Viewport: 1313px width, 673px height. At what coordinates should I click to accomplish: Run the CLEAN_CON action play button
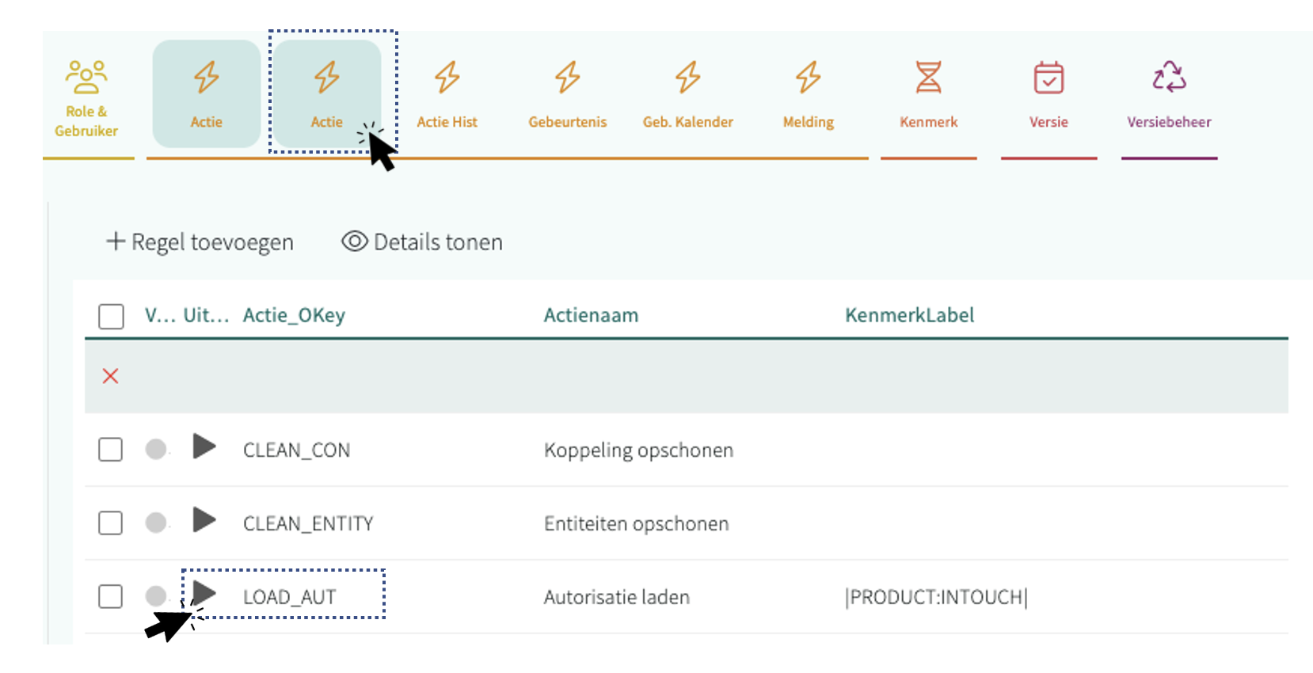pyautogui.click(x=204, y=447)
